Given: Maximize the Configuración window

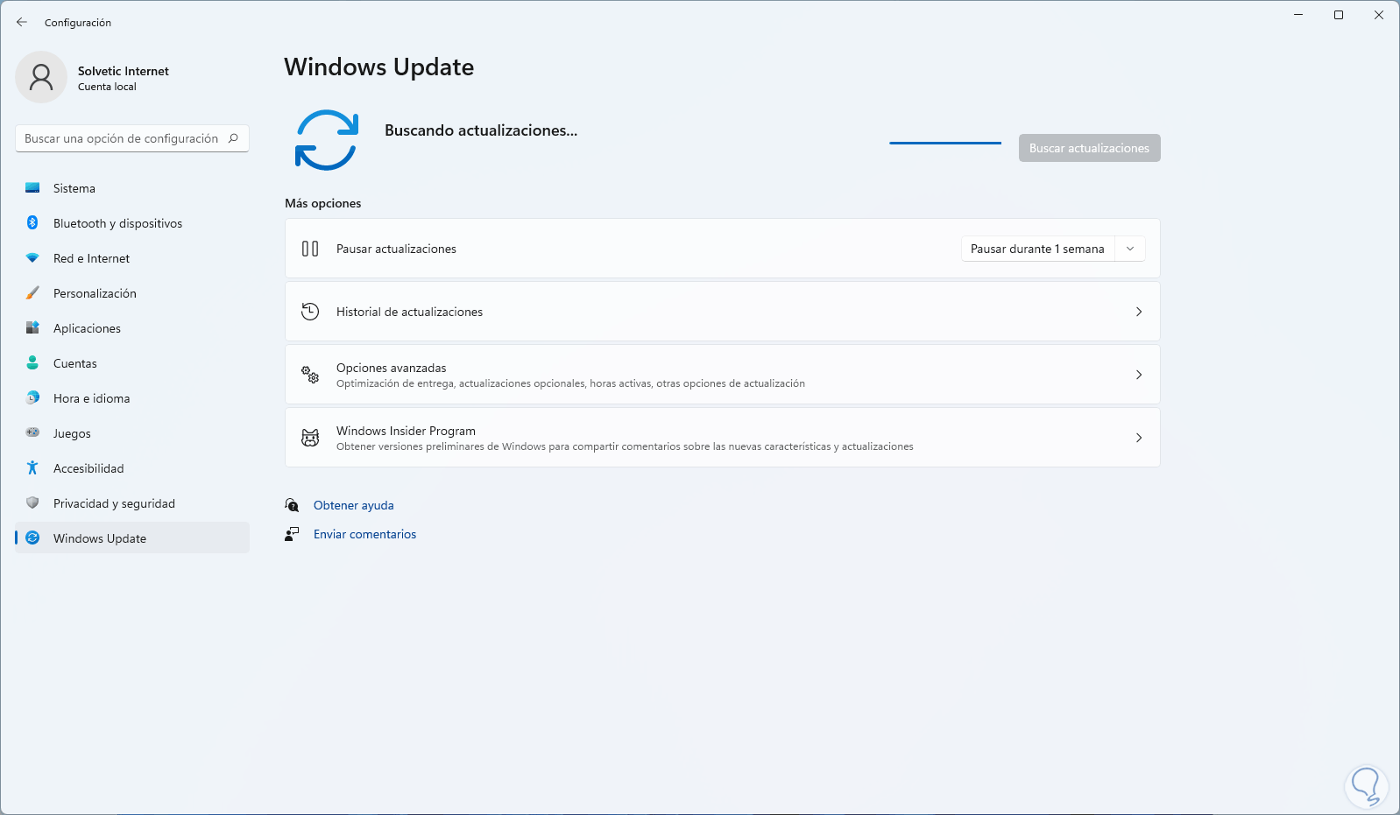Looking at the screenshot, I should tap(1339, 15).
